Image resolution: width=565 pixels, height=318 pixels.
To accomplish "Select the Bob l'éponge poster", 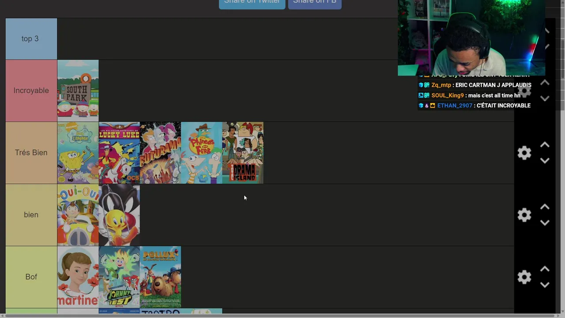I will (x=78, y=153).
